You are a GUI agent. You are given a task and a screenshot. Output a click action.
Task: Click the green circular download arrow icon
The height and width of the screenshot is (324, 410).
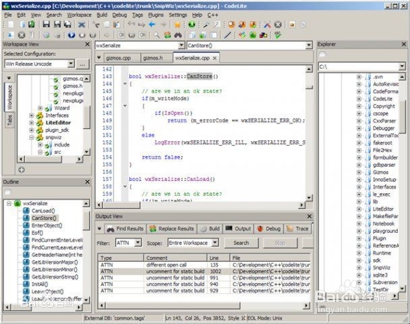click(x=192, y=24)
